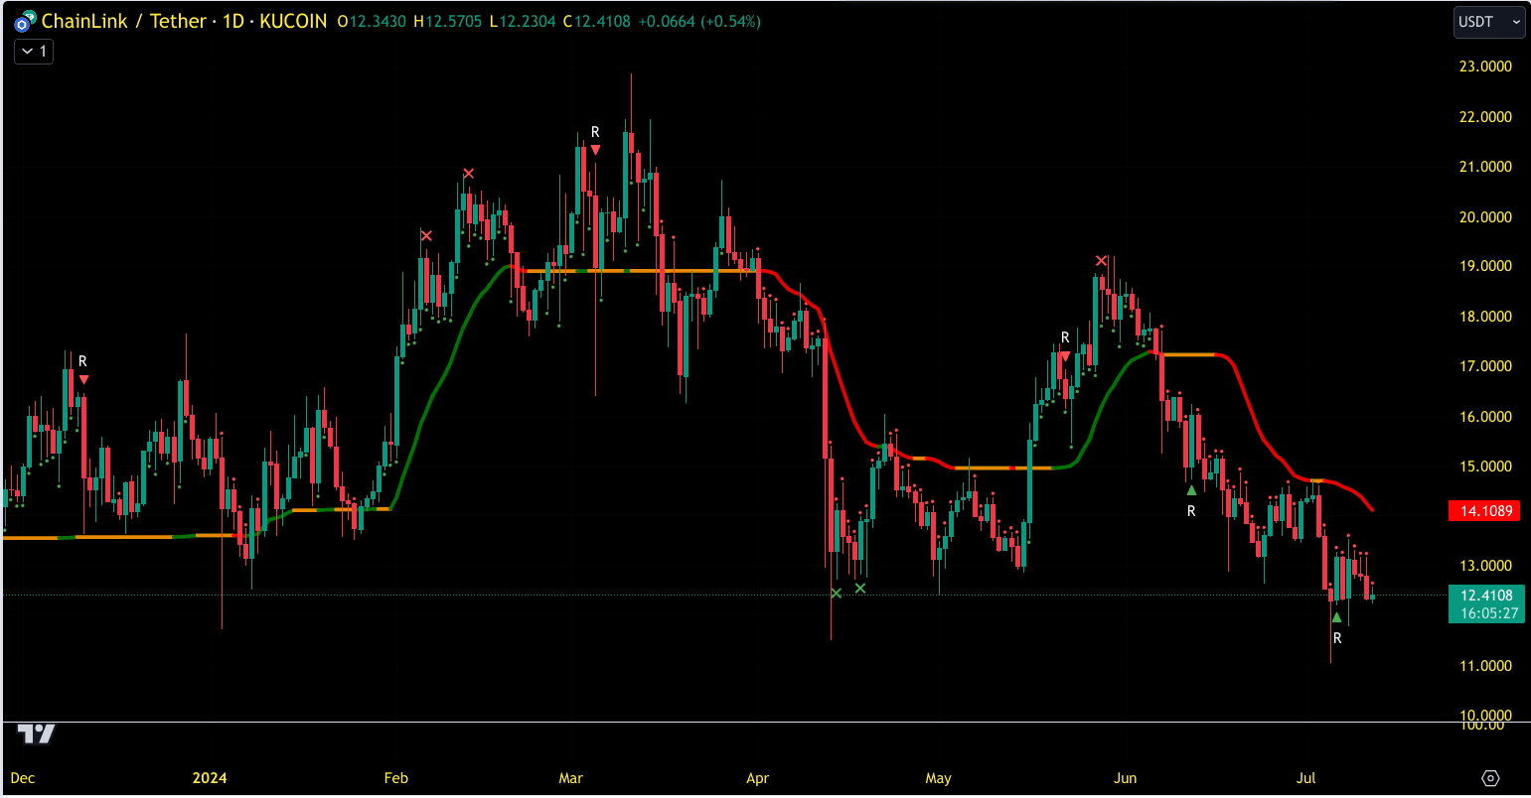Click the 15.0000 price axis label
Image resolution: width=1531 pixels, height=798 pixels.
[1484, 466]
